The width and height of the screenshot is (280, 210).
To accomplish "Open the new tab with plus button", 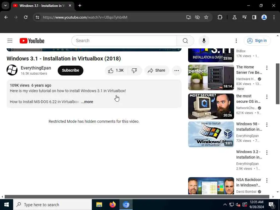I will (80, 5).
